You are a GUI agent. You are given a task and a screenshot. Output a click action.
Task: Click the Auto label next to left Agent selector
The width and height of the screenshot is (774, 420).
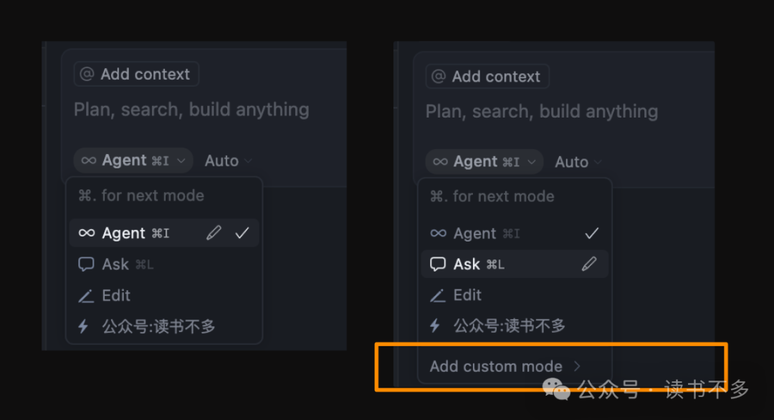click(221, 160)
